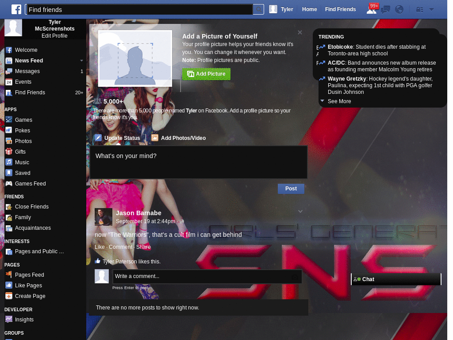This screenshot has height=340, width=453.
Task: Expand the News Feed sort dropdown arrow
Action: [81, 61]
